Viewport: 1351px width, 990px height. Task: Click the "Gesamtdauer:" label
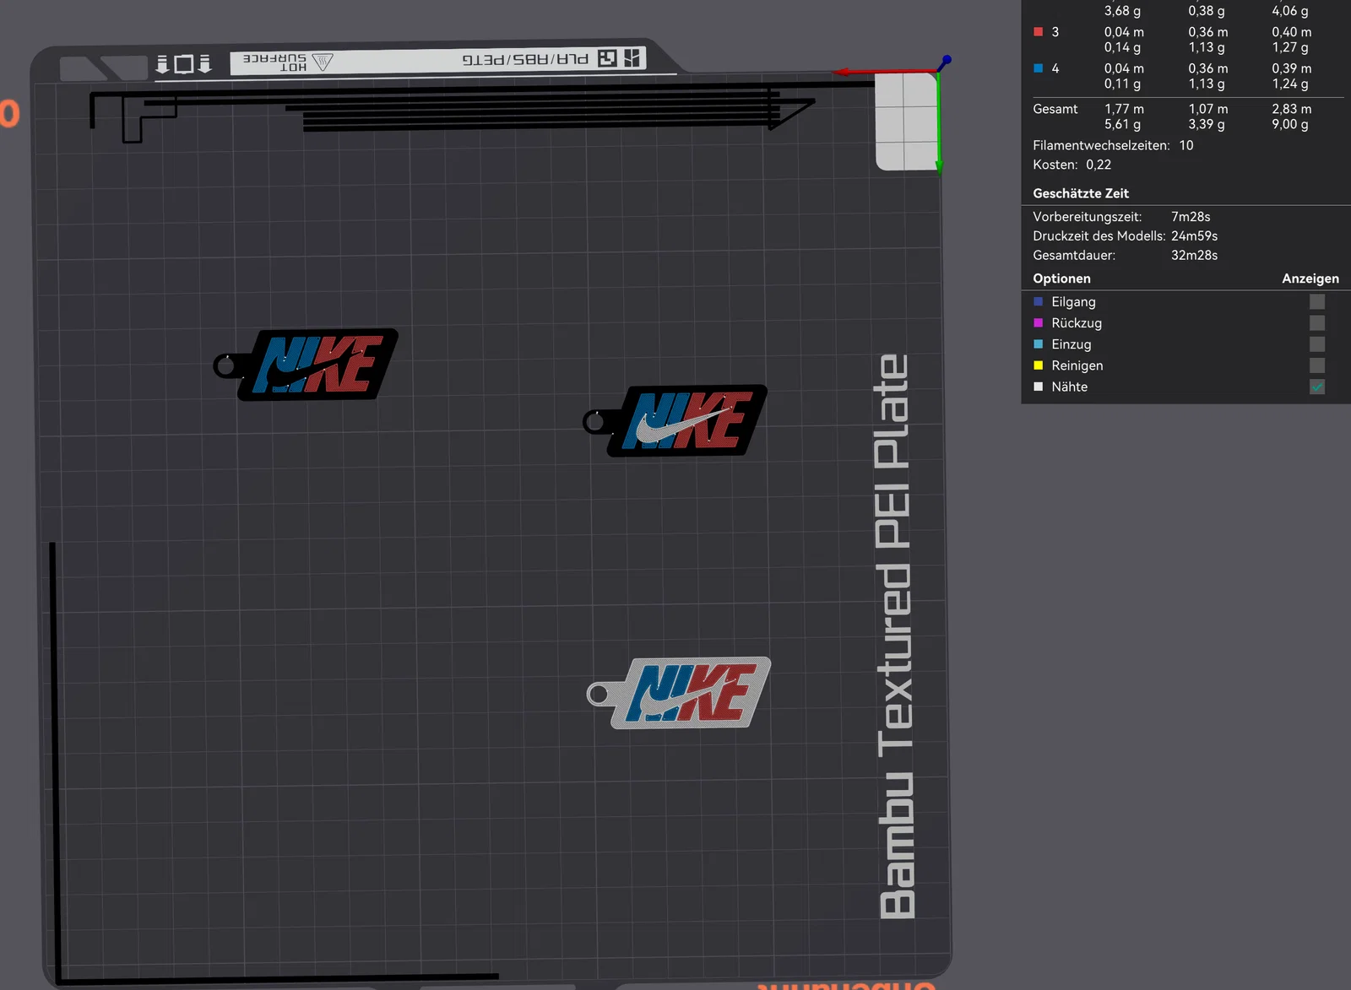tap(1074, 255)
